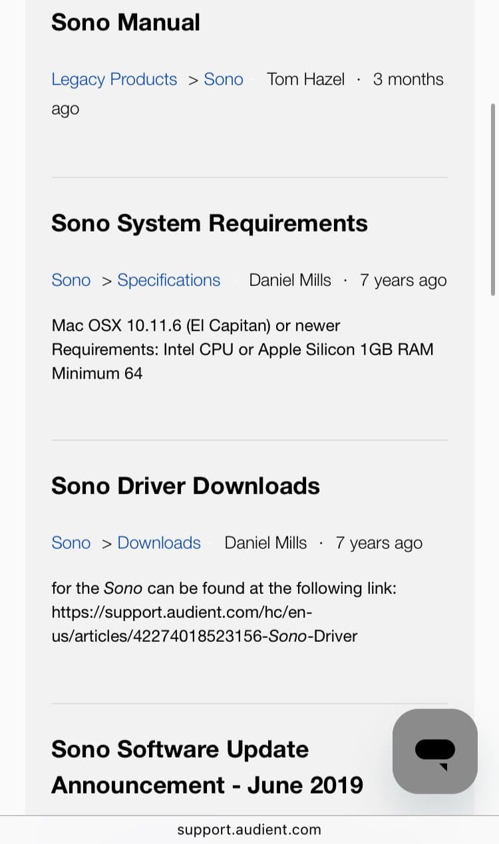The image size is (499, 844).
Task: Go to the Specifications section link
Action: [168, 280]
